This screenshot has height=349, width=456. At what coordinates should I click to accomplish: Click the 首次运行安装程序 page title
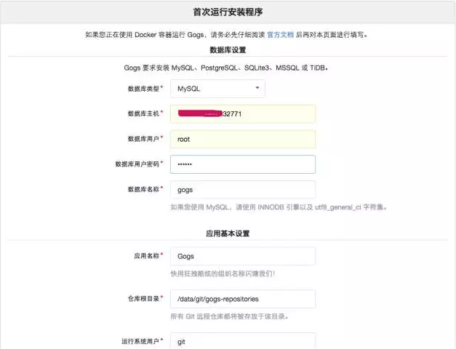[x=228, y=12]
